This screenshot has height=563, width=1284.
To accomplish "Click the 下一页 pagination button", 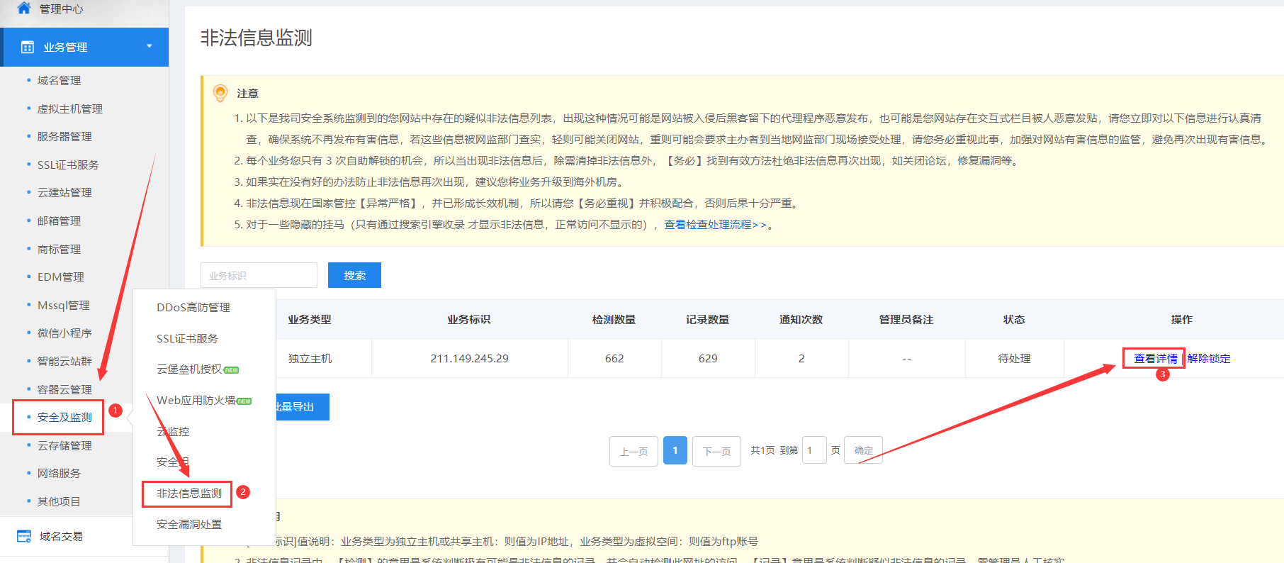I will point(716,451).
